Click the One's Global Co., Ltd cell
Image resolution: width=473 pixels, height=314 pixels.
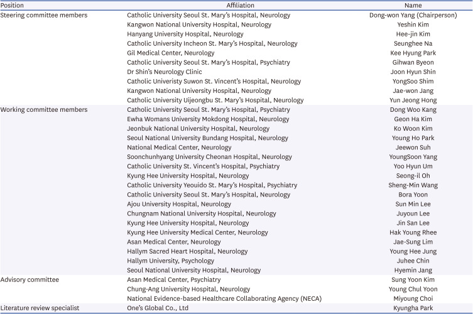click(159, 308)
